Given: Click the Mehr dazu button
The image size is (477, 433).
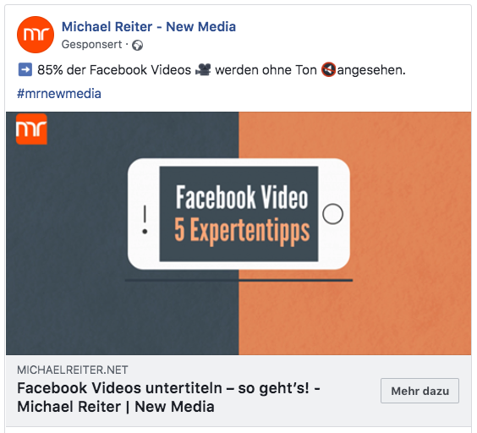Looking at the screenshot, I should [x=419, y=391].
